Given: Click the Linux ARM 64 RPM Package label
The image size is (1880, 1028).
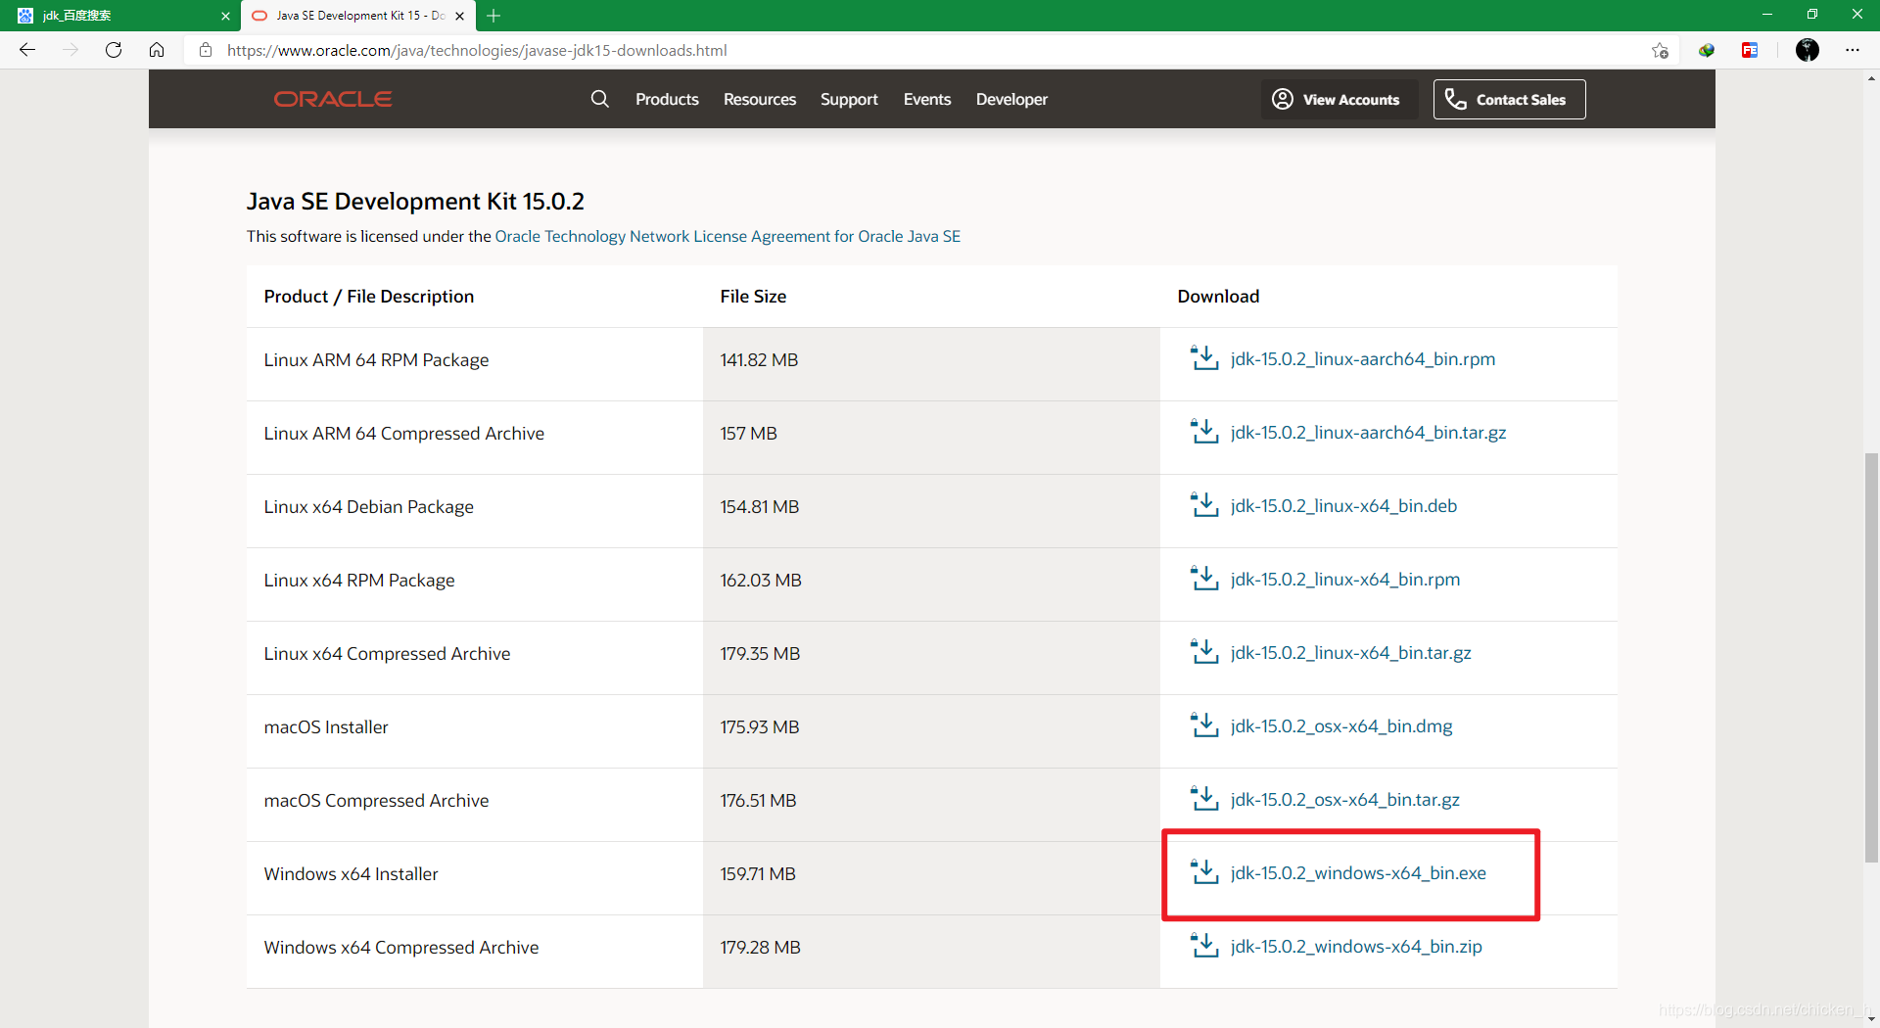Looking at the screenshot, I should coord(376,359).
